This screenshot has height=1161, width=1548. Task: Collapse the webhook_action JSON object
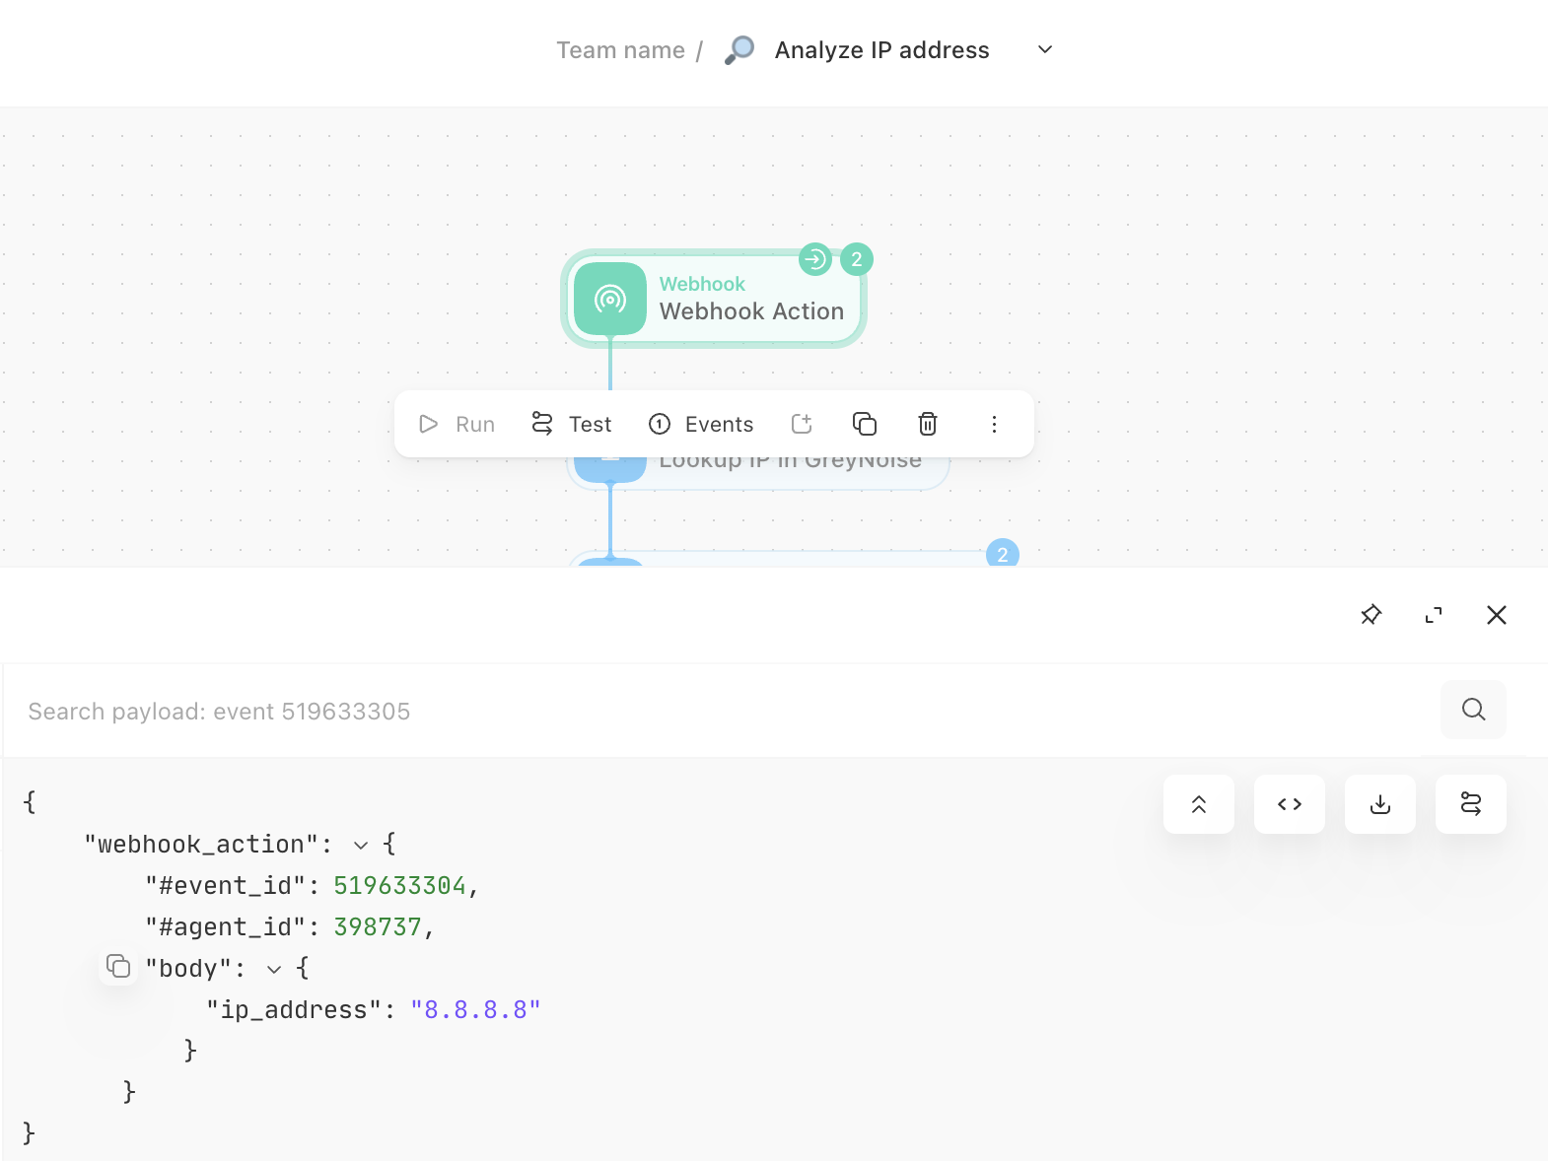(361, 845)
